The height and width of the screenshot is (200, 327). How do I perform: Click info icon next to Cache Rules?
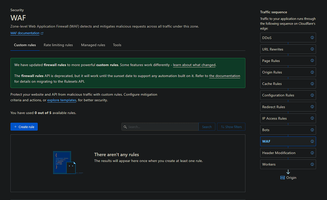[312, 84]
